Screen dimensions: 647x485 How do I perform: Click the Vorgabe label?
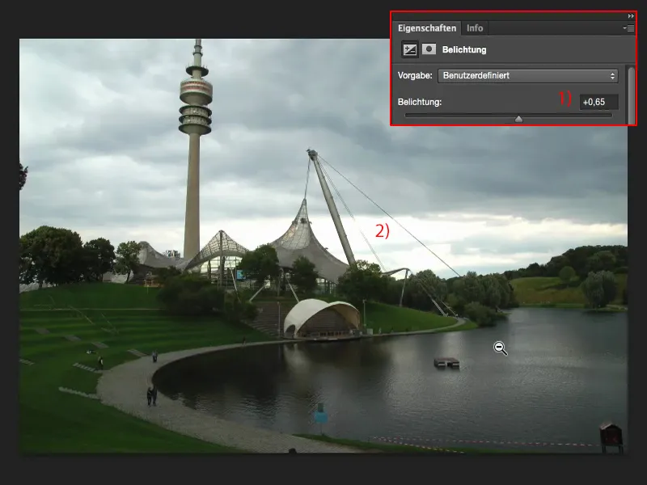pyautogui.click(x=415, y=75)
